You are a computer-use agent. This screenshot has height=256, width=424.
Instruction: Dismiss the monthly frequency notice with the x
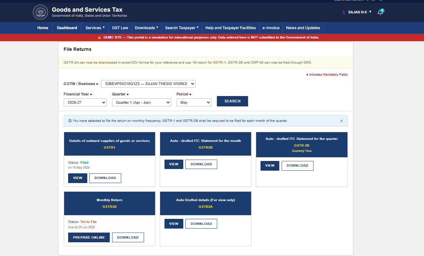click(341, 121)
